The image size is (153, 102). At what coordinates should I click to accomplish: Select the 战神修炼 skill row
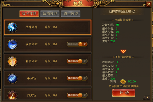[x=48, y=27]
